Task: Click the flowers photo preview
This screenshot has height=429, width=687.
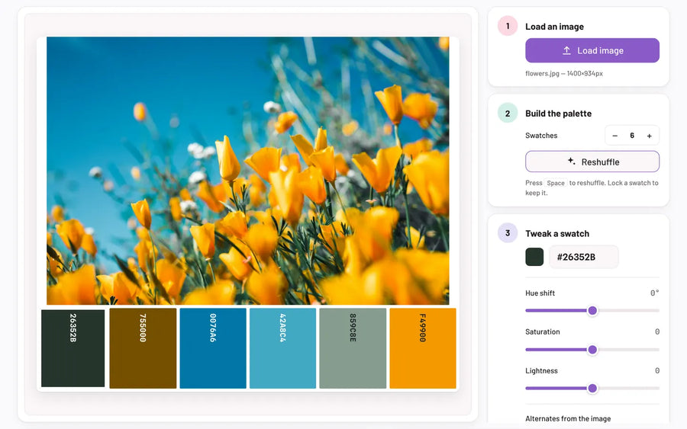Action: [x=248, y=171]
